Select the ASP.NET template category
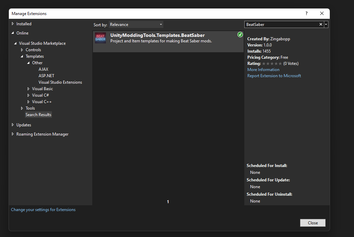 coord(46,76)
